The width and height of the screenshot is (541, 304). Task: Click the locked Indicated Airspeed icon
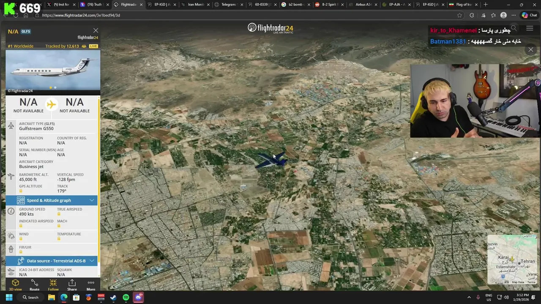coord(21,226)
